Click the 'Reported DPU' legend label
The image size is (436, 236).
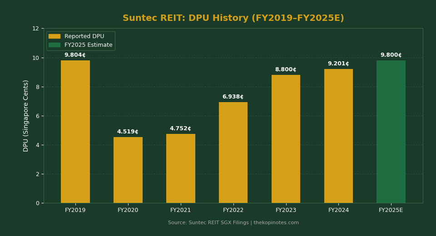84,36
